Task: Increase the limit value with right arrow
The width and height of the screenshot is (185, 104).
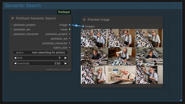Action: (66, 58)
